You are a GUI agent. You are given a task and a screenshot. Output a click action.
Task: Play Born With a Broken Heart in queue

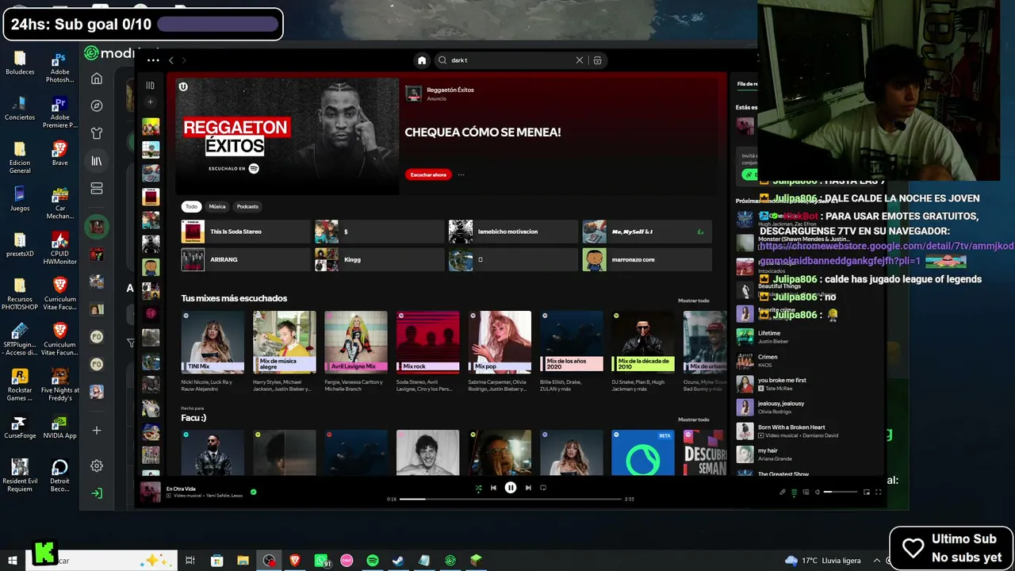click(x=809, y=431)
